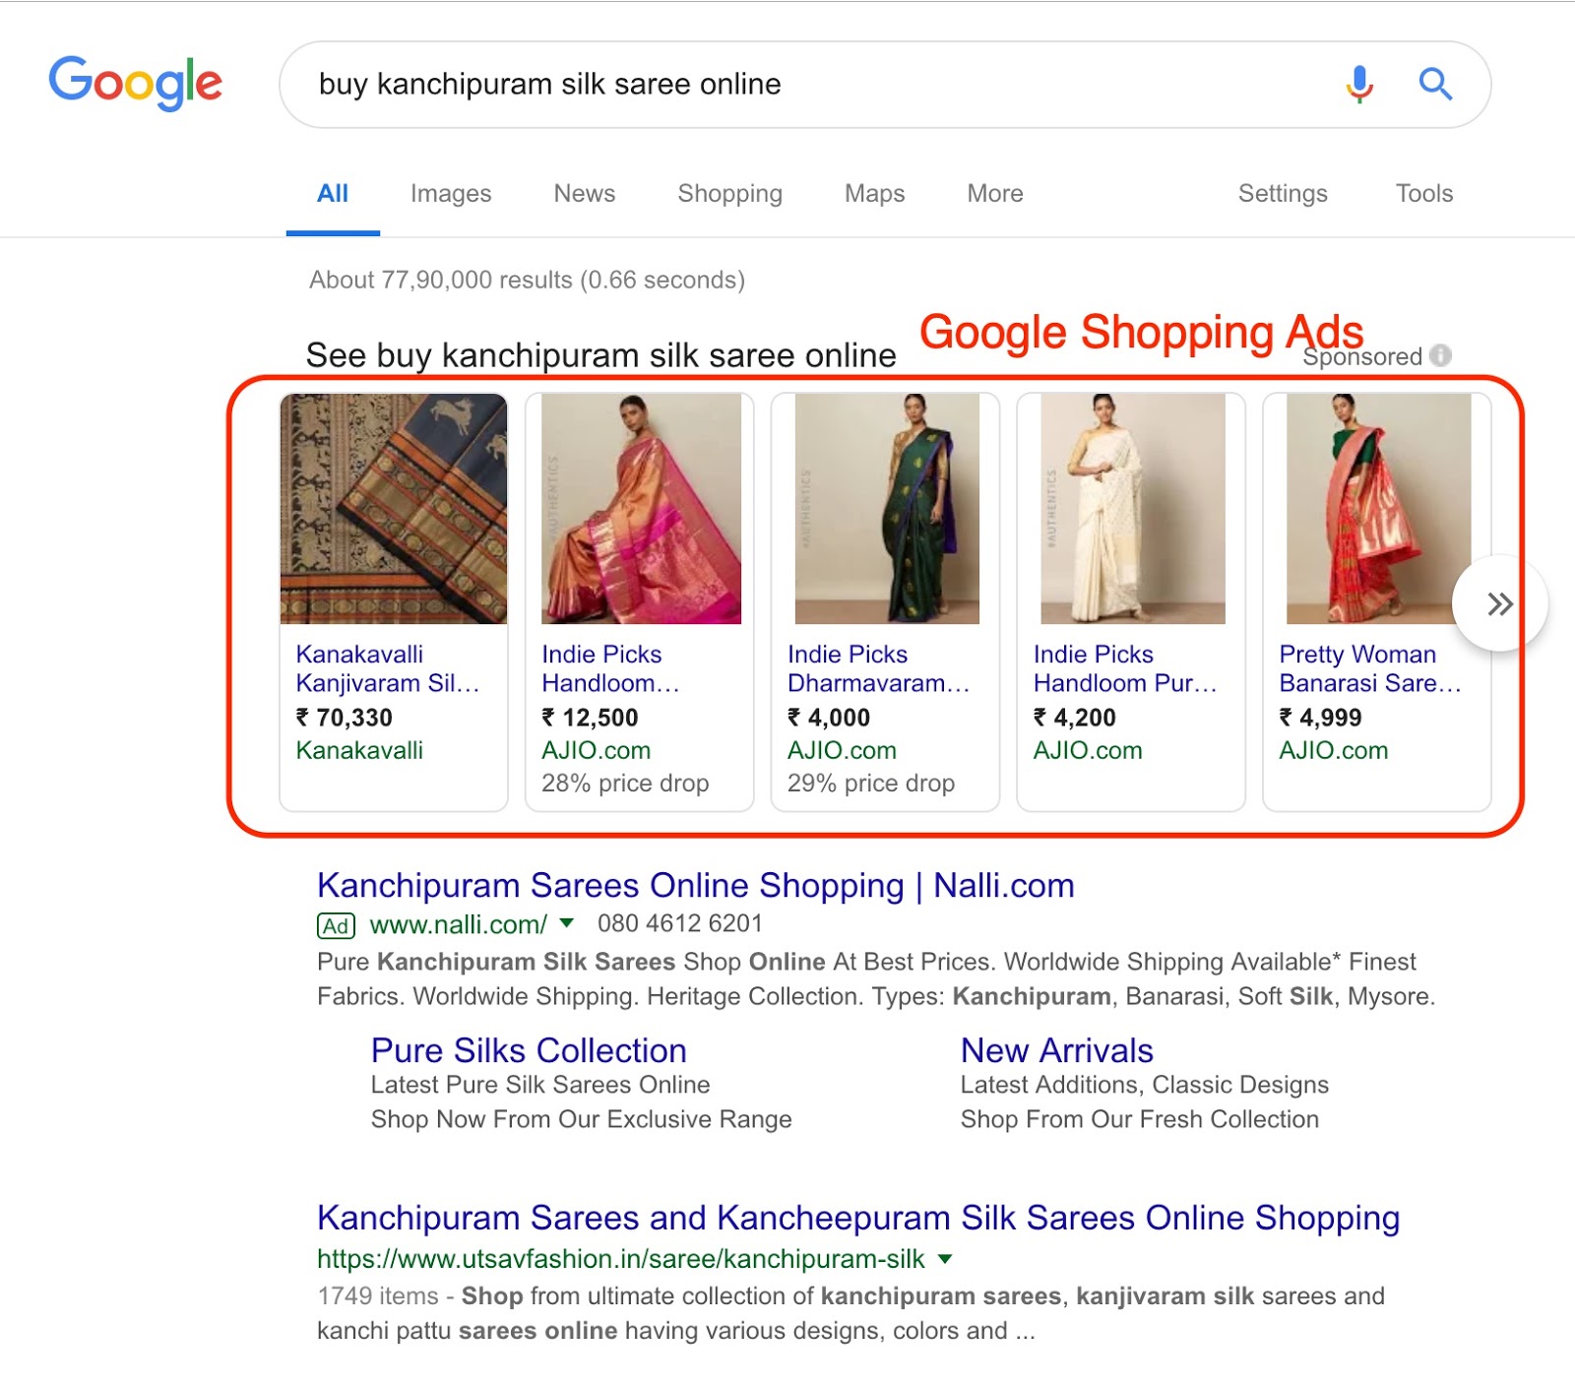The width and height of the screenshot is (1575, 1385).
Task: Open the Maps tab
Action: tap(875, 194)
